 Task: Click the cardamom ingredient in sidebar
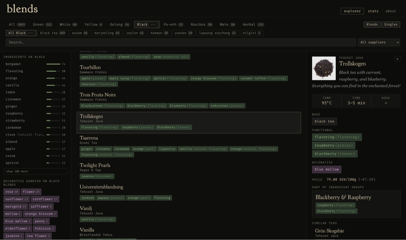point(35,128)
